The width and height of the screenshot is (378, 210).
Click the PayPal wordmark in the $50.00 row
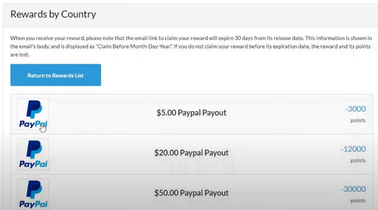coord(33,204)
